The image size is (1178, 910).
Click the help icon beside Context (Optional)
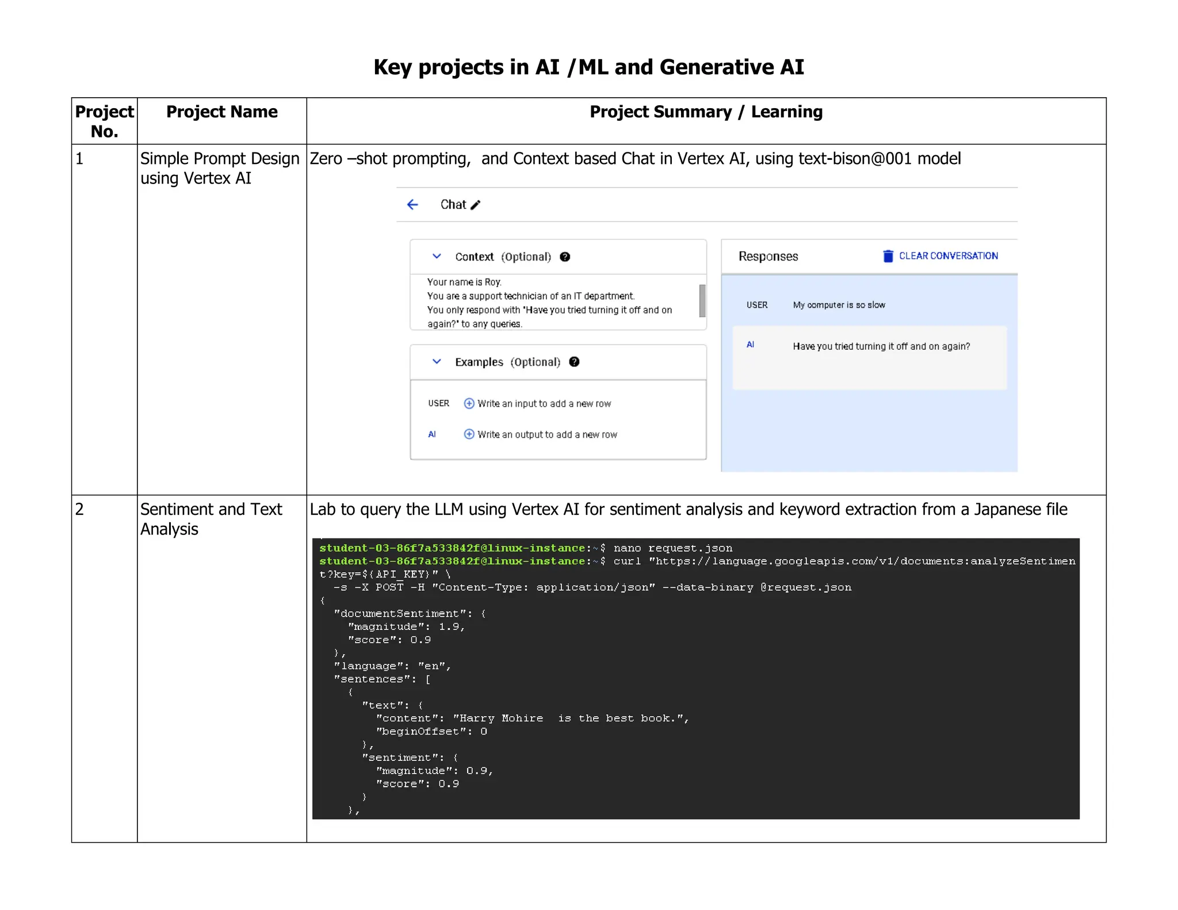565,257
